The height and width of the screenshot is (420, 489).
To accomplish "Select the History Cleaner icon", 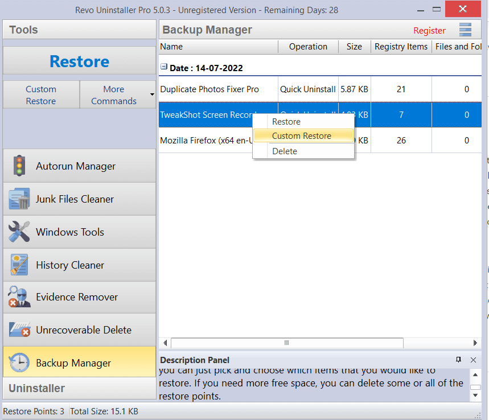I will (x=19, y=265).
